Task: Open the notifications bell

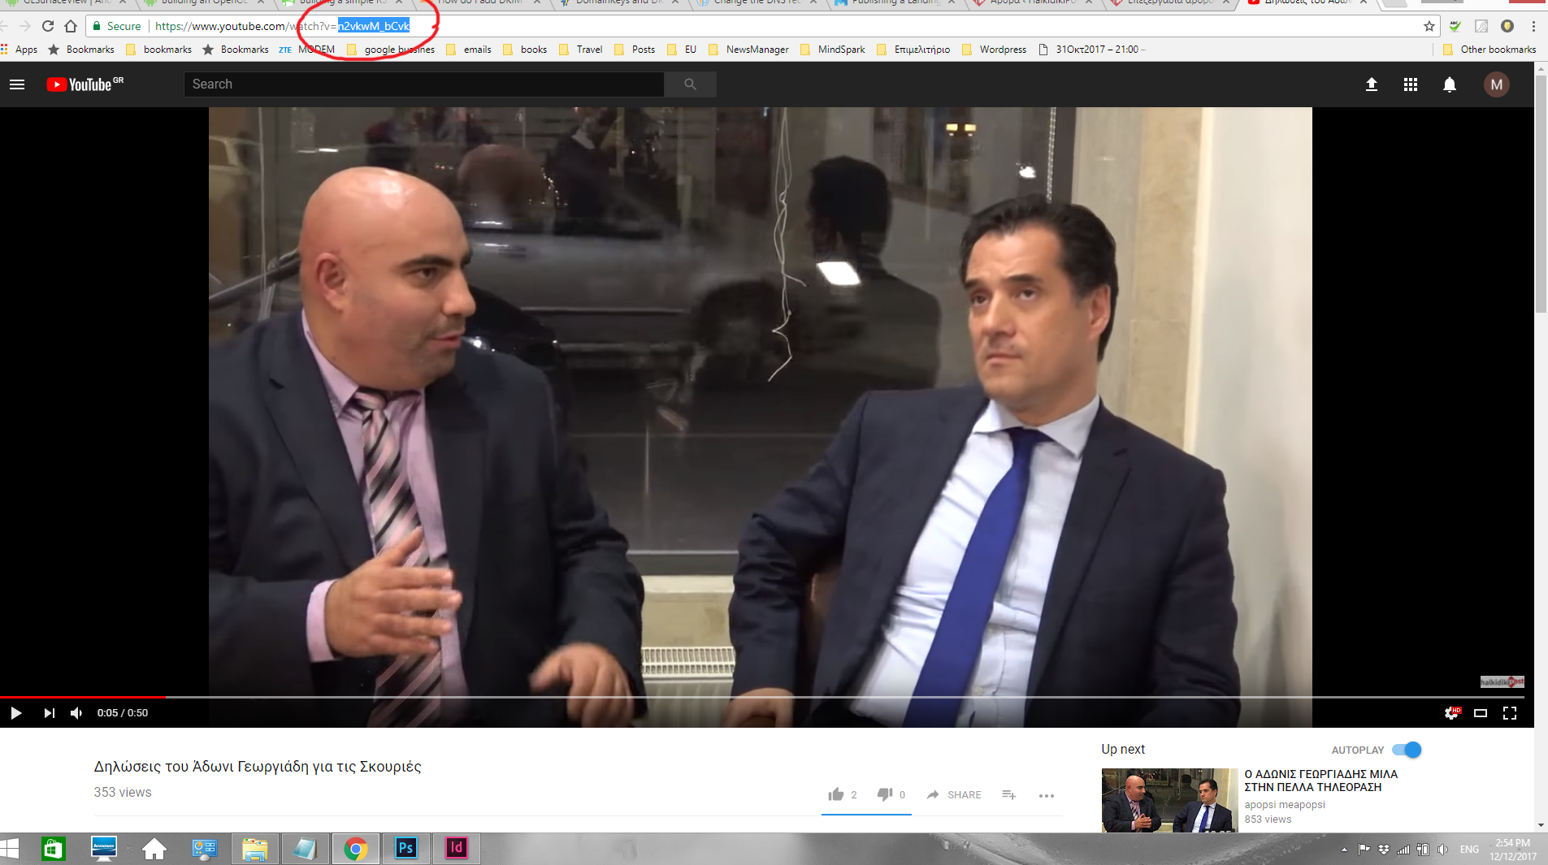Action: point(1450,84)
